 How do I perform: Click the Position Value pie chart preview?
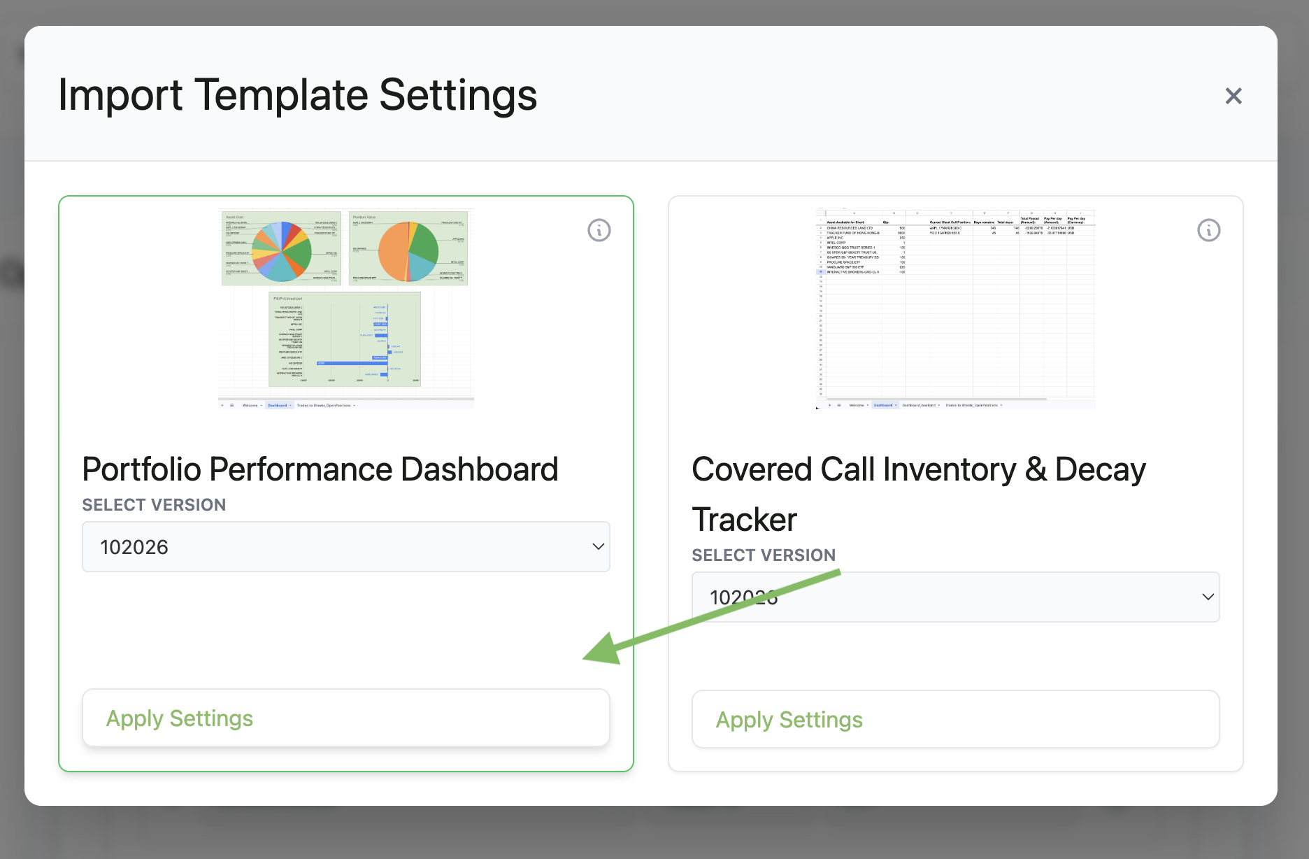click(408, 249)
